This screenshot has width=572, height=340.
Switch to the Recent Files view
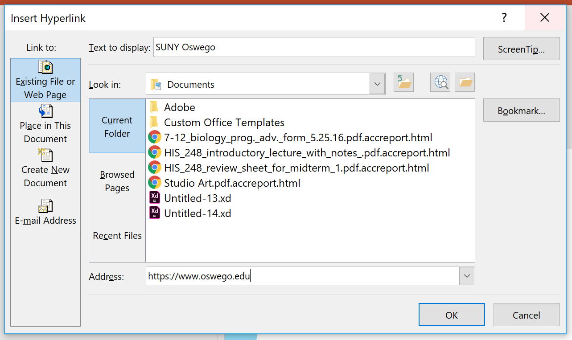(x=117, y=235)
